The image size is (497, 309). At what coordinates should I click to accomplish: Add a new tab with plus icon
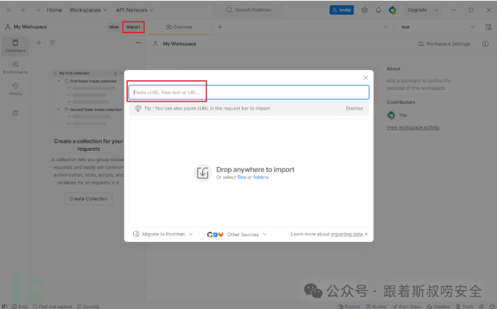click(x=220, y=27)
